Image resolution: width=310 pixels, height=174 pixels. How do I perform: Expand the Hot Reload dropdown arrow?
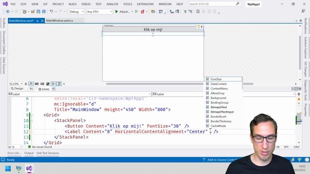[146, 12]
